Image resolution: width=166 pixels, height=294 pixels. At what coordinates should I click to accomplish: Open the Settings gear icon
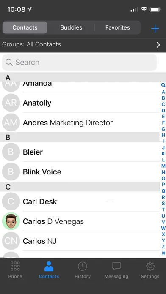click(150, 266)
